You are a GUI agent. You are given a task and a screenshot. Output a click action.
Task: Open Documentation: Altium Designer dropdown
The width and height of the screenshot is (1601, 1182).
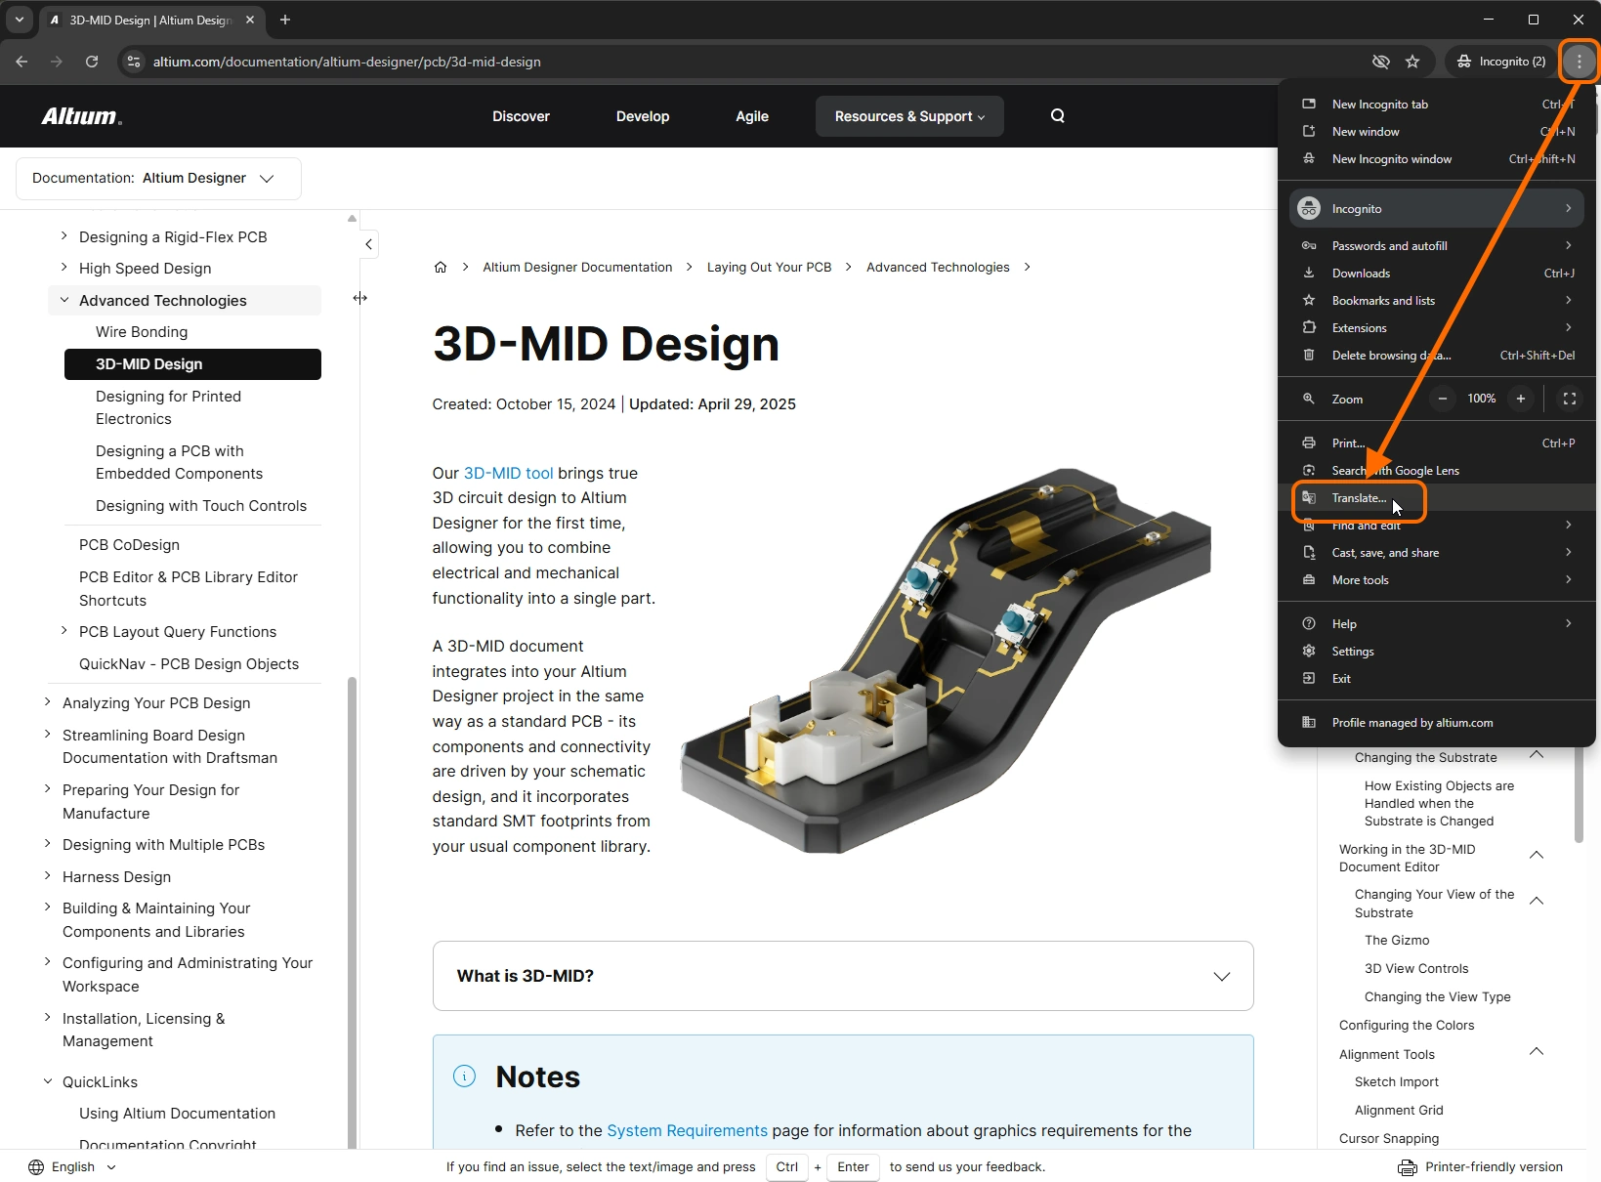pos(158,178)
